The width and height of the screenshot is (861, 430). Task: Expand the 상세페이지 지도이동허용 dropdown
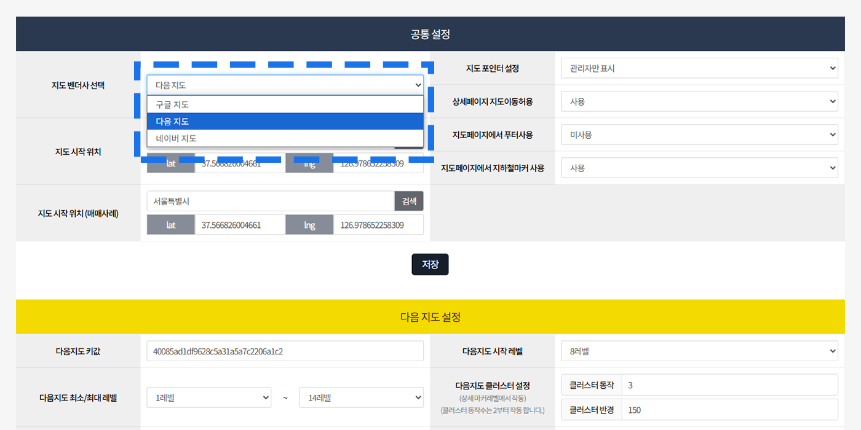pos(699,101)
